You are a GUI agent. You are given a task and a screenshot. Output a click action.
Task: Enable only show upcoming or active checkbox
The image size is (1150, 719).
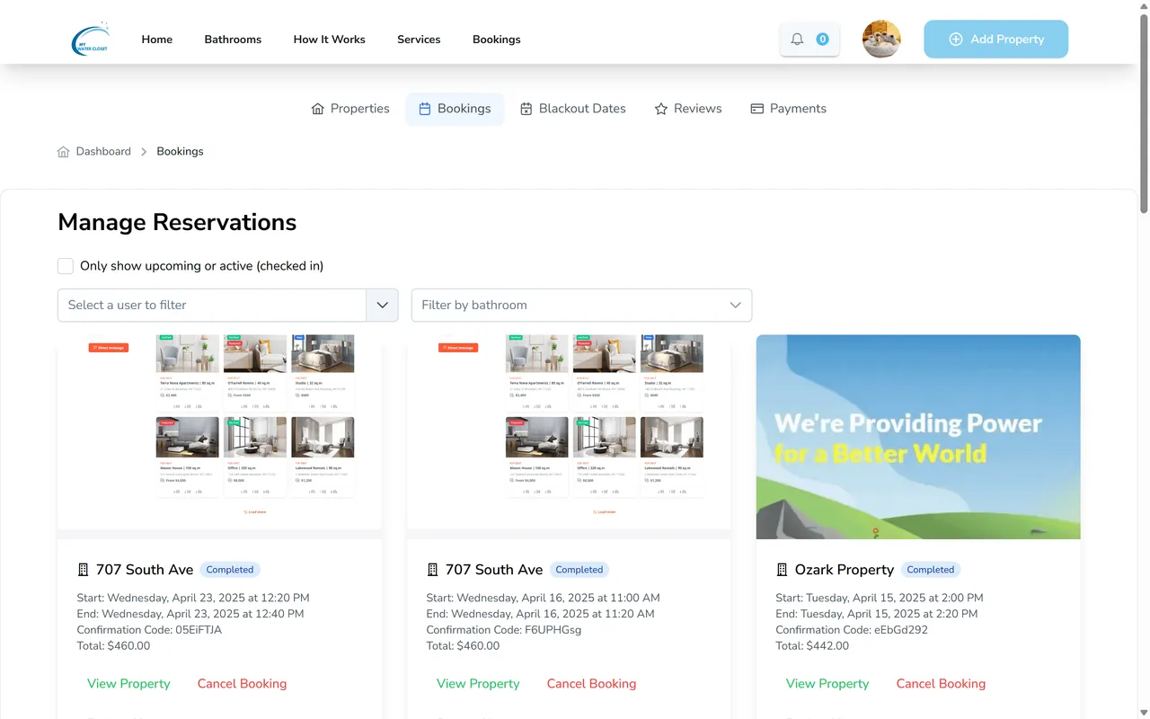(x=66, y=266)
